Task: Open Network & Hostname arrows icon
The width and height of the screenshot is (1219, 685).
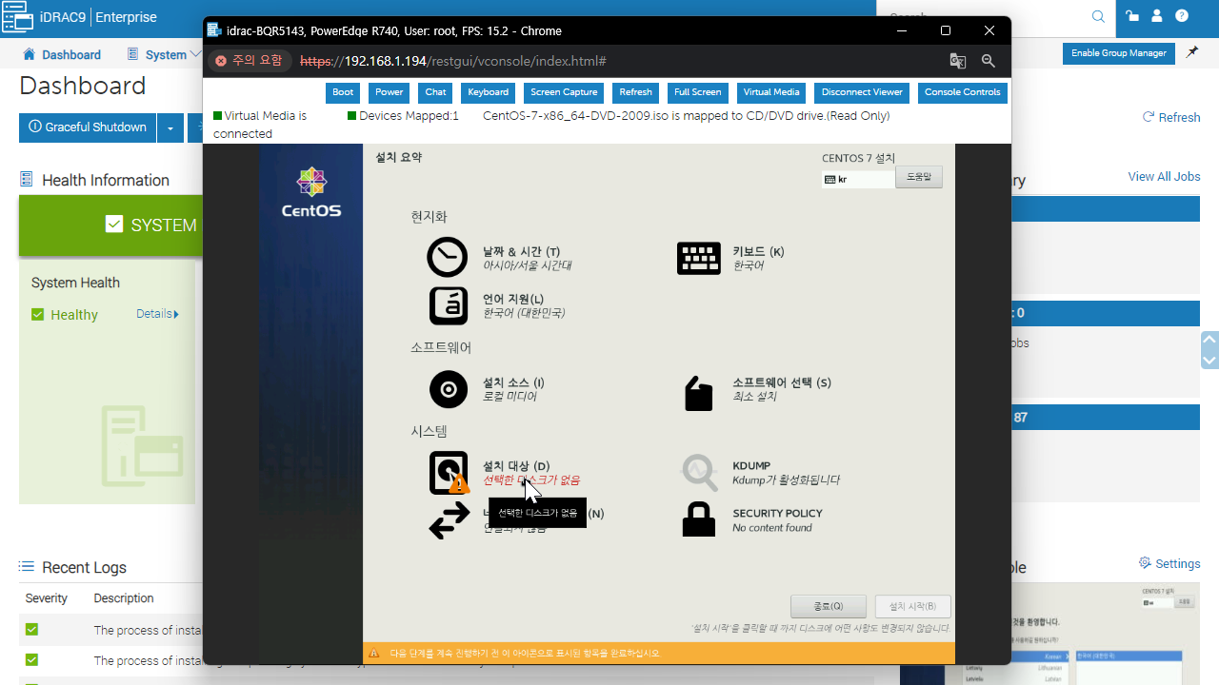Action: point(449,520)
